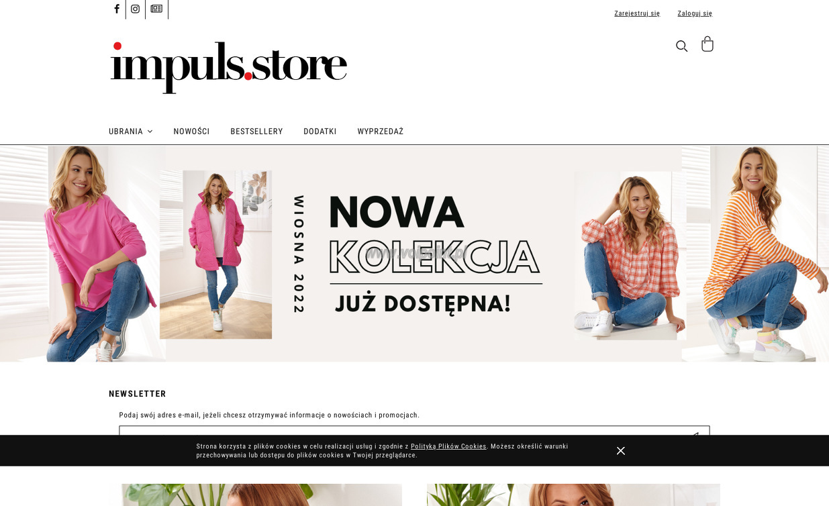Open the Polityką Plików Cookies link
829x506 pixels.
448,446
